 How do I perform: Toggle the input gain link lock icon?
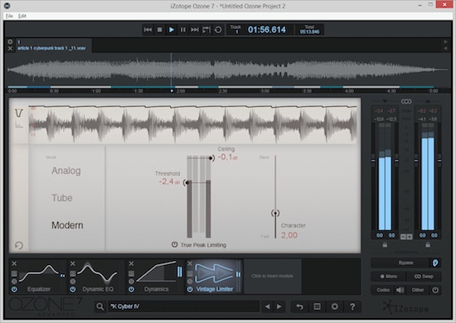click(x=385, y=245)
